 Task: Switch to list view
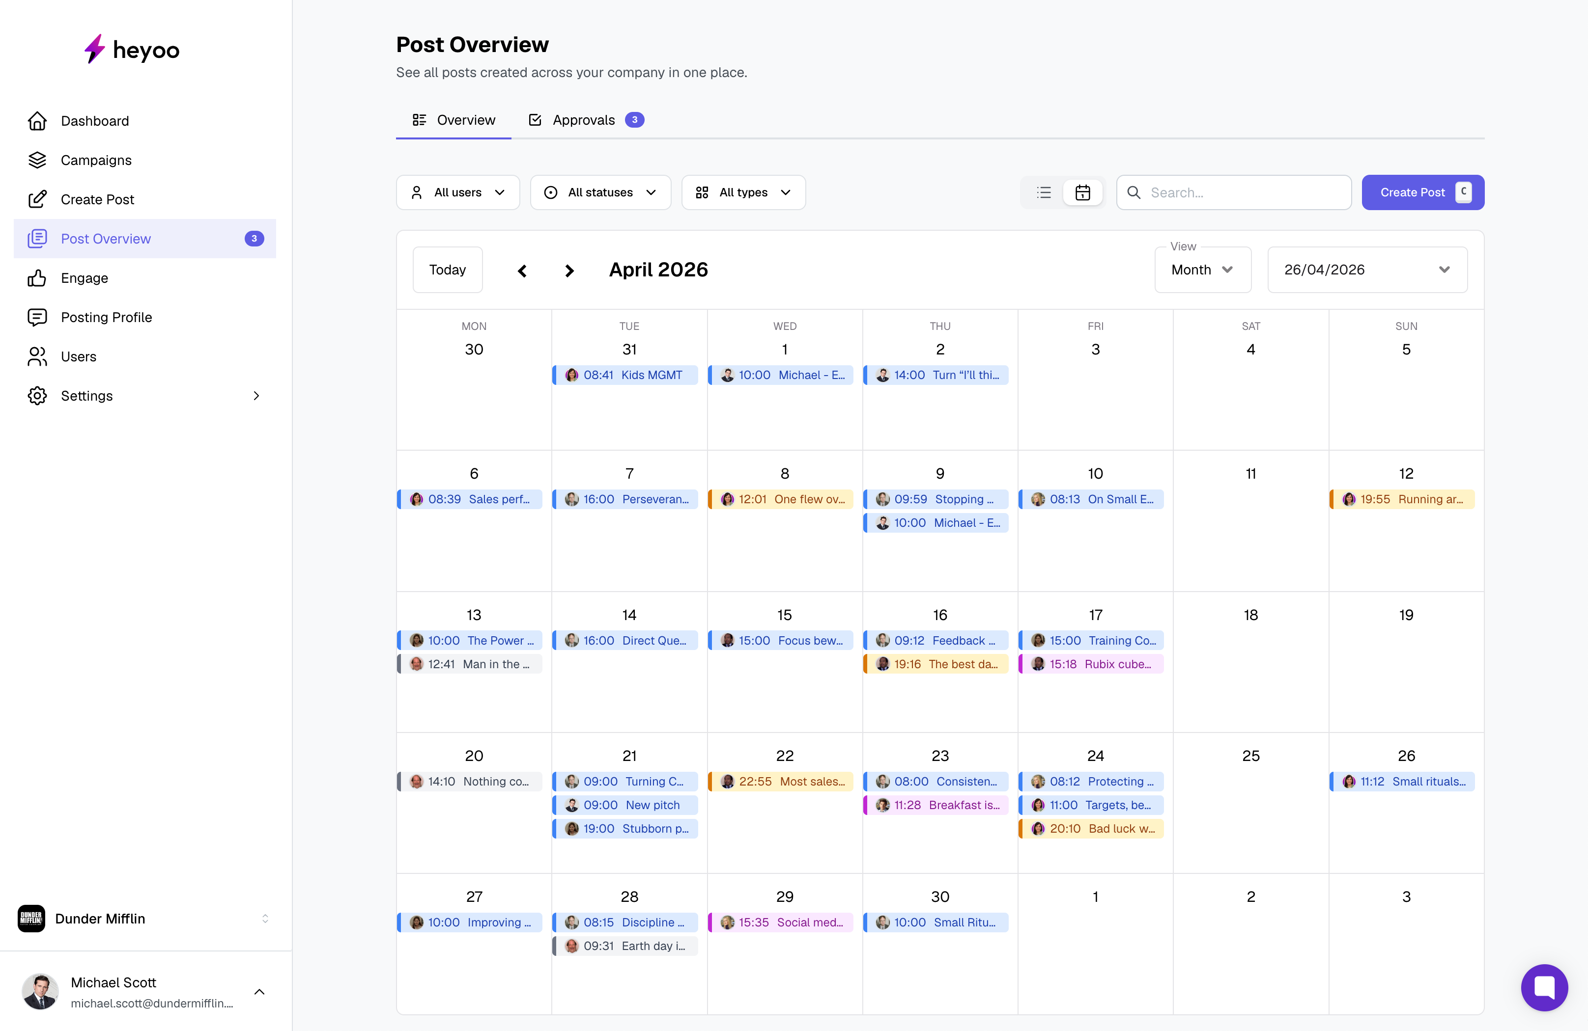(x=1044, y=193)
